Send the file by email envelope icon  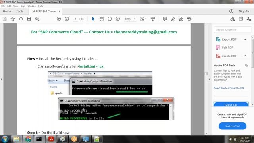241,19
